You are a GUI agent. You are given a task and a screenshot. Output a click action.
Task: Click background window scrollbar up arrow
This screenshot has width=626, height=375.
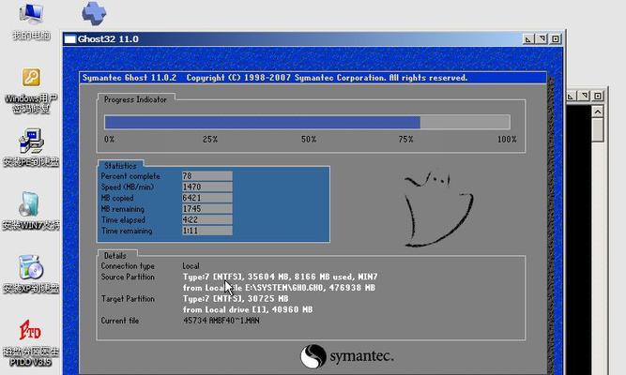coord(598,112)
